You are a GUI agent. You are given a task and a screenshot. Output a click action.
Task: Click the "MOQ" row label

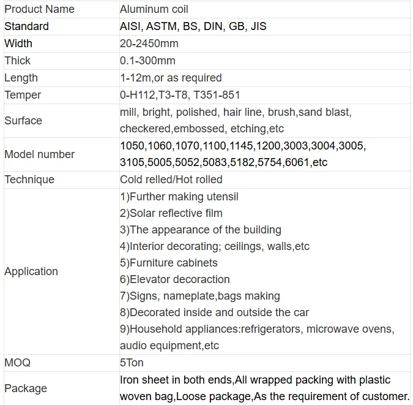18,363
